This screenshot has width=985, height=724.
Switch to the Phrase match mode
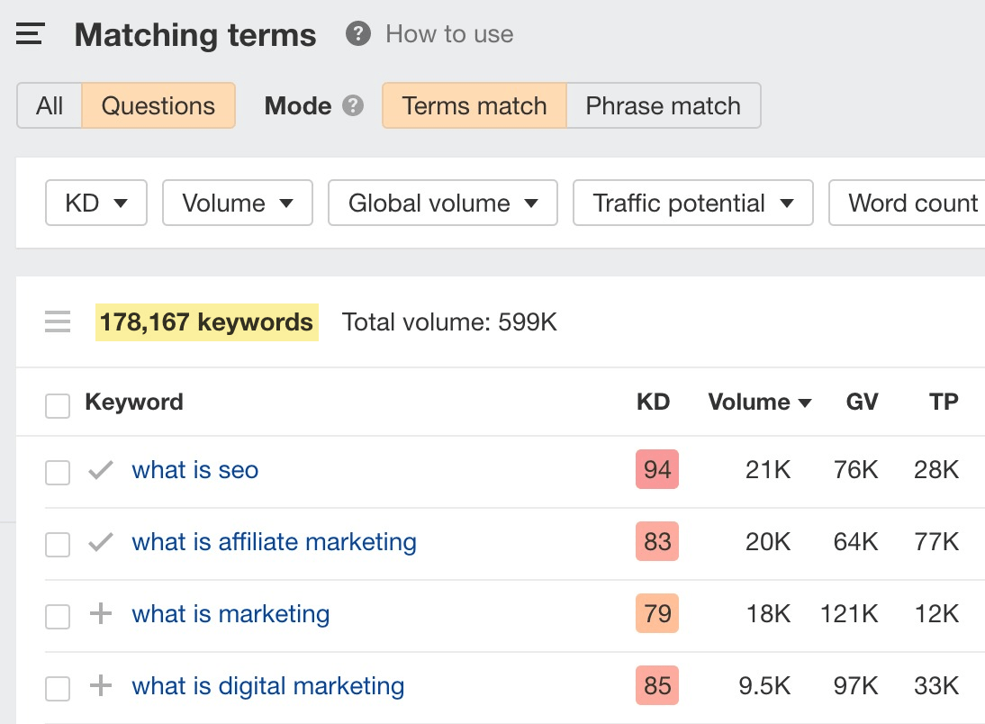point(663,105)
